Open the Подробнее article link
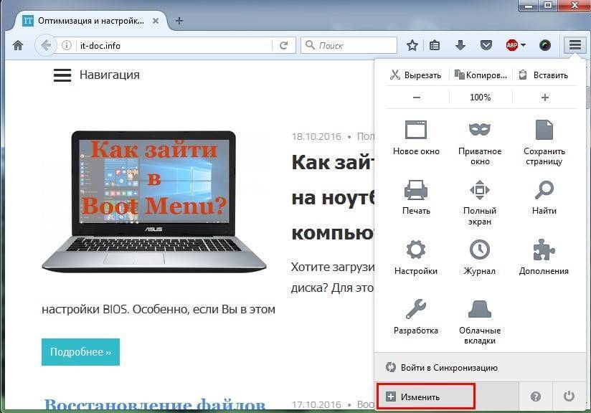The height and width of the screenshot is (413, 591). tap(80, 351)
